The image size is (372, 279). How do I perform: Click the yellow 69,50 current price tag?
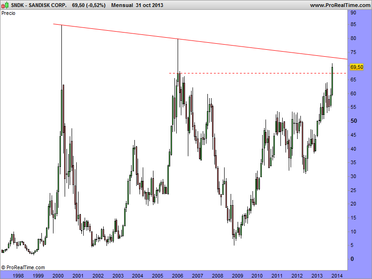coord(357,67)
